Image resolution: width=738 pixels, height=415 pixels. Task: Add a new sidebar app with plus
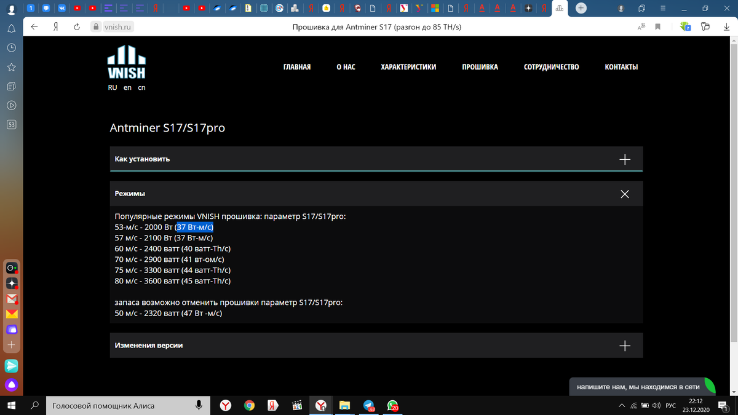(12, 344)
